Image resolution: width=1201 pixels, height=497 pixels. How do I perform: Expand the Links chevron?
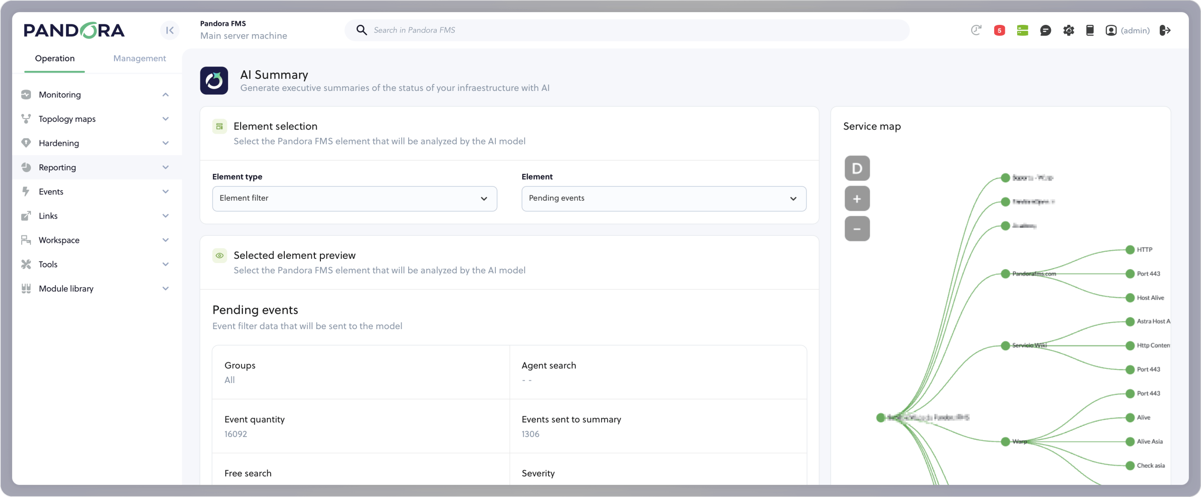point(166,216)
